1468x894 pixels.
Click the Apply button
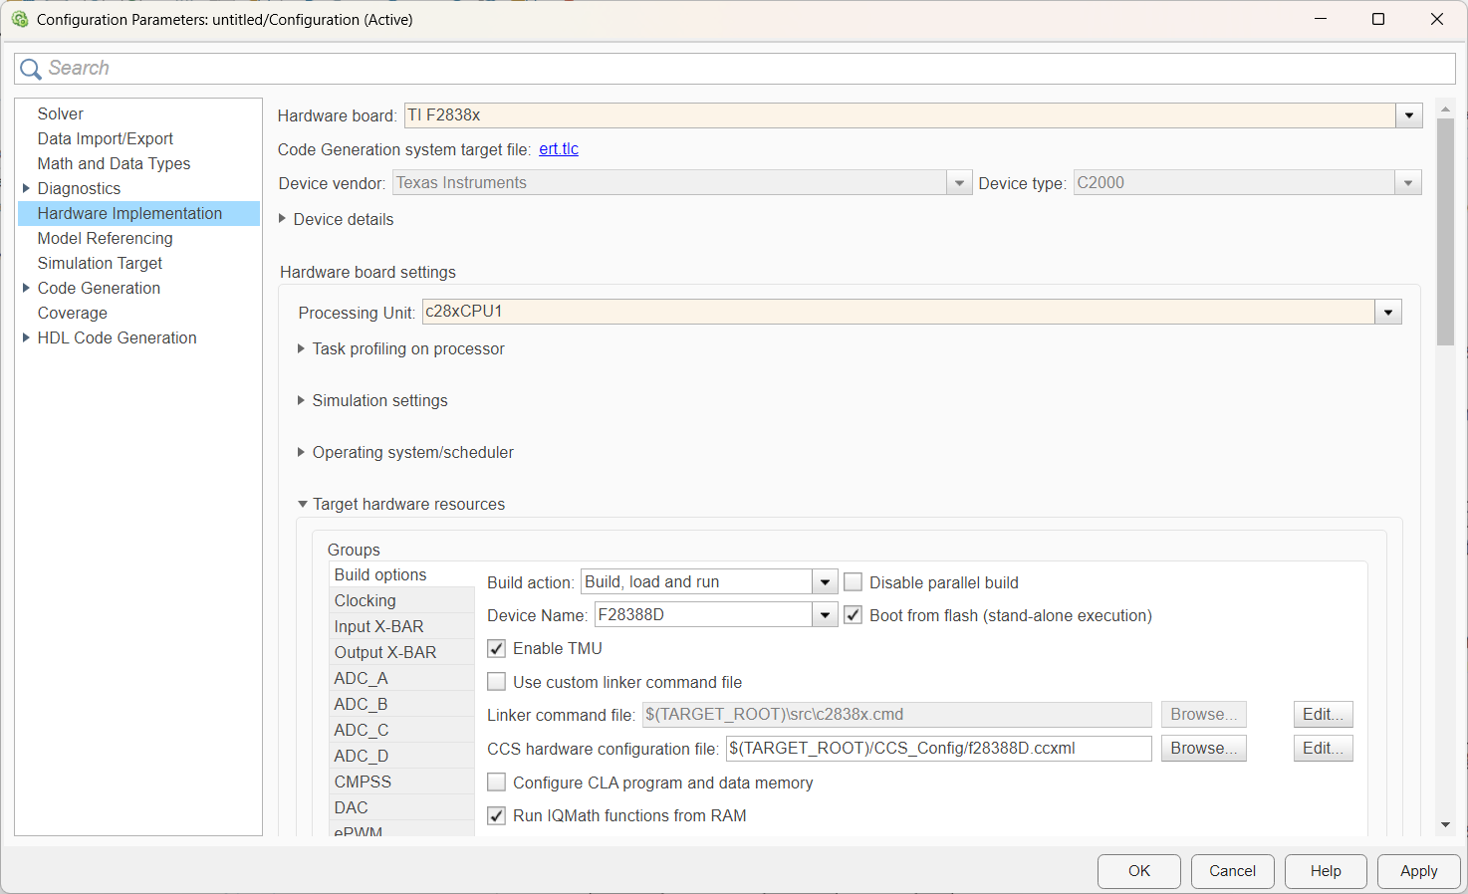pyautogui.click(x=1418, y=871)
